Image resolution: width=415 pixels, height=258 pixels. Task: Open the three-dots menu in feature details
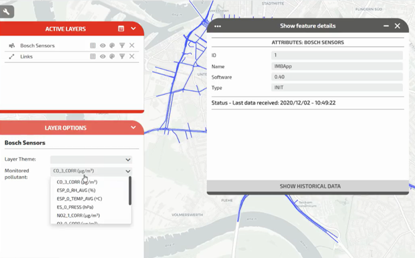218,26
